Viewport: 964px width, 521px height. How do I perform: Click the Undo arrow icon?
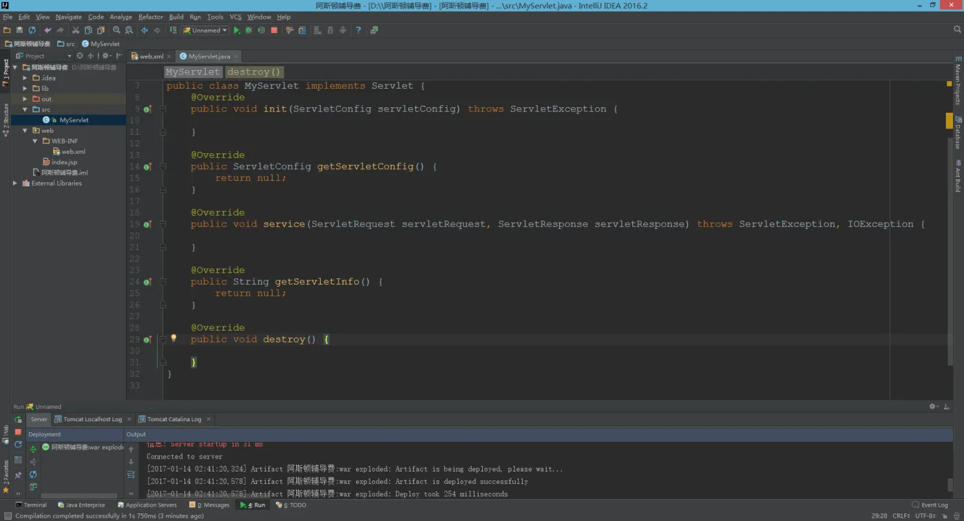[x=48, y=30]
